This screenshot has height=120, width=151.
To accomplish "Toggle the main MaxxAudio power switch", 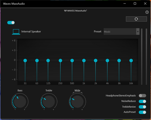I will click(11, 23).
